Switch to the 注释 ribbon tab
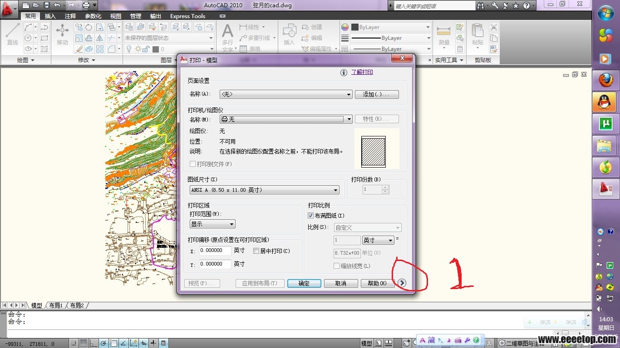 (x=70, y=16)
